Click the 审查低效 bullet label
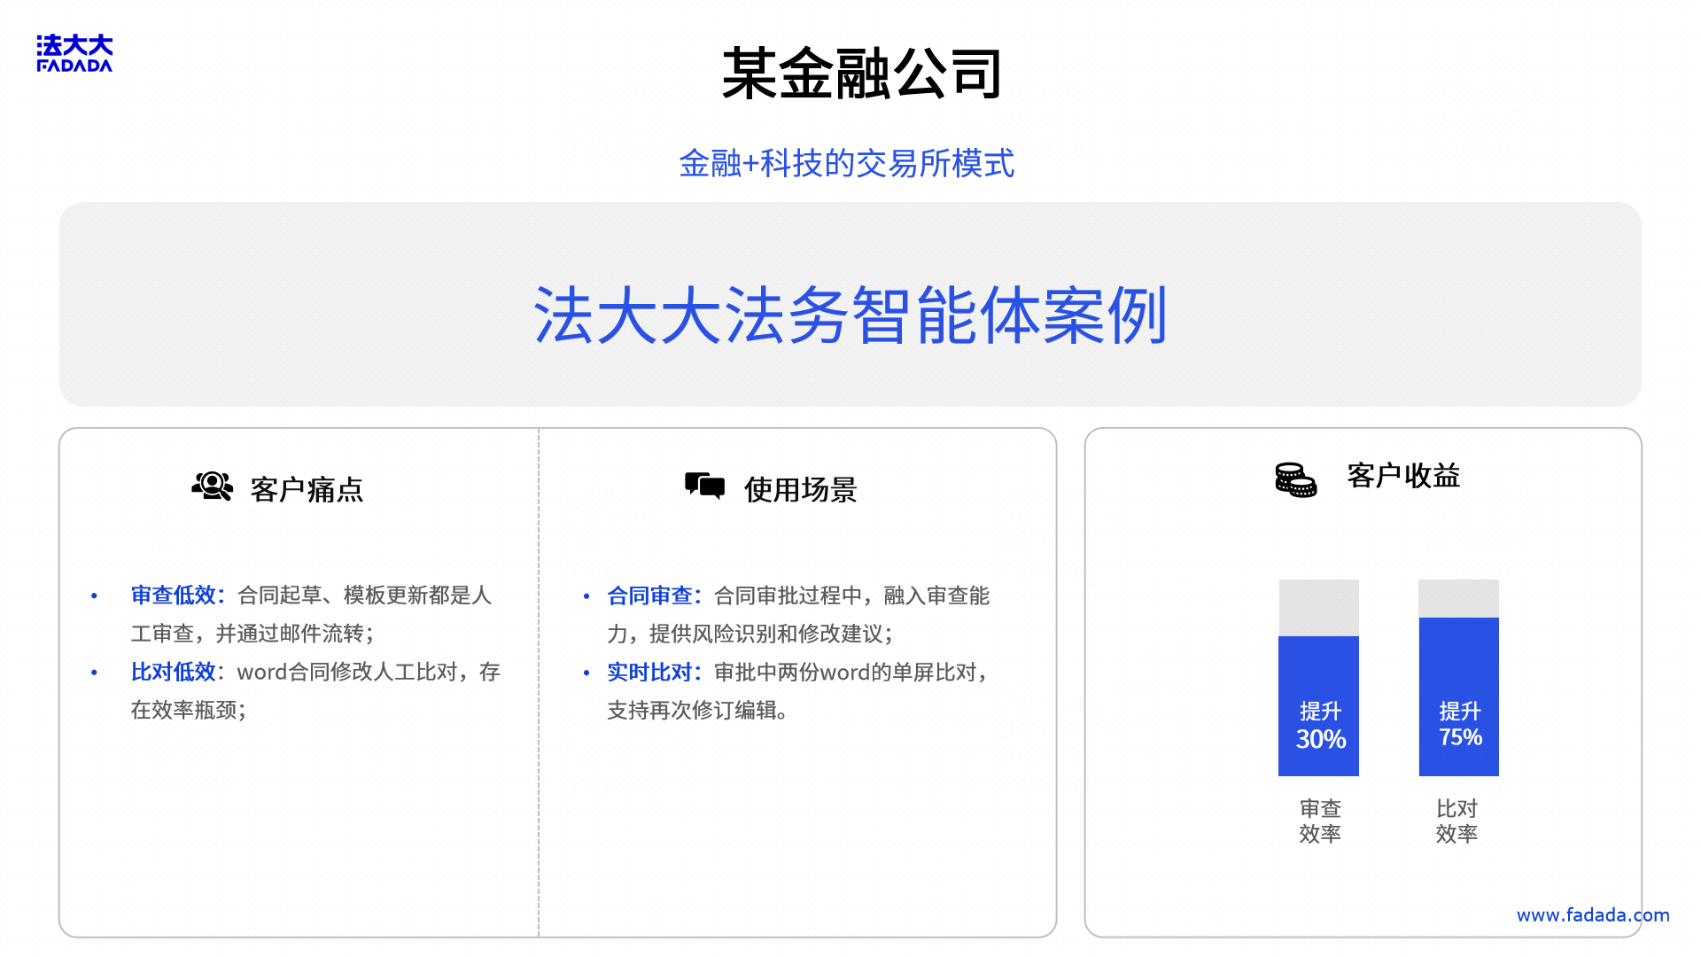The width and height of the screenshot is (1701, 957). click(x=174, y=595)
